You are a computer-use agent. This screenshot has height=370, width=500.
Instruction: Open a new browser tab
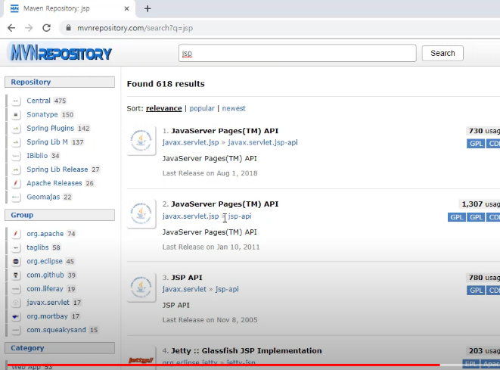pos(148,8)
